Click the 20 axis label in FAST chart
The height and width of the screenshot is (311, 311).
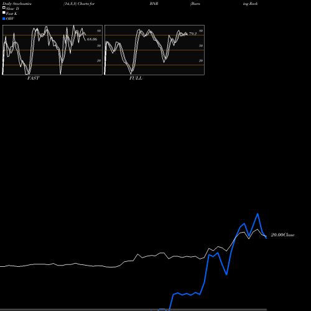(x=99, y=60)
